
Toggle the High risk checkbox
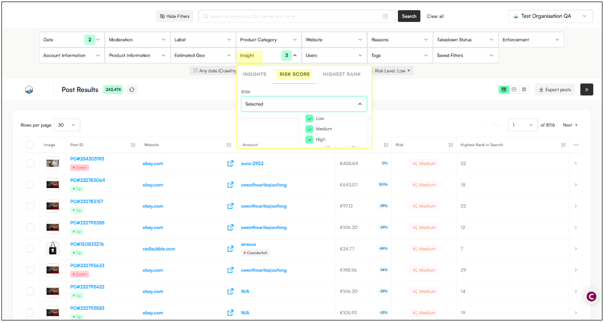309,140
